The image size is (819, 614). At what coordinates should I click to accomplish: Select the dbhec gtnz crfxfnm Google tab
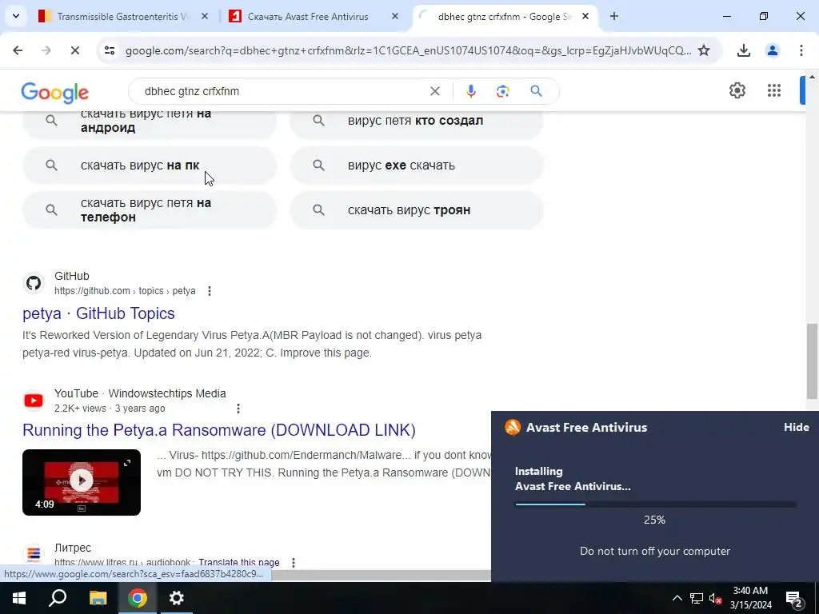504,17
